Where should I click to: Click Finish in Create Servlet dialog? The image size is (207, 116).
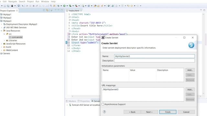click(x=168, y=112)
